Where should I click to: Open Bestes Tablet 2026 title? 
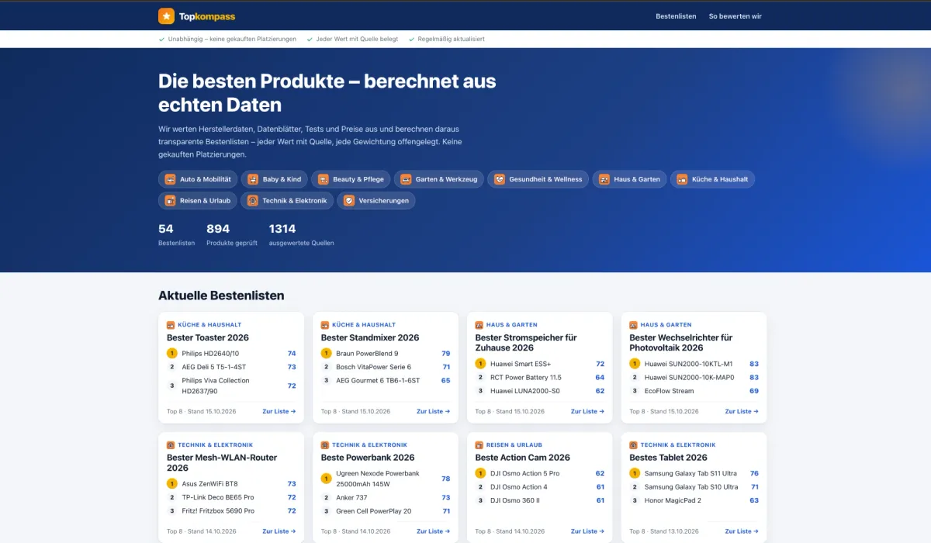(x=669, y=458)
